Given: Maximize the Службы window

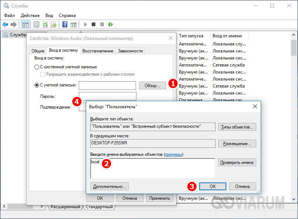Looking at the screenshot, I should point(272,6).
